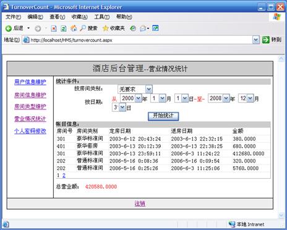Open the 用户信息维护 link
The image size is (287, 230).
30,82
